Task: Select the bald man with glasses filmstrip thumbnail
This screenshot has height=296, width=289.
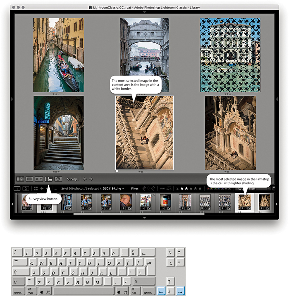Action: (126, 202)
